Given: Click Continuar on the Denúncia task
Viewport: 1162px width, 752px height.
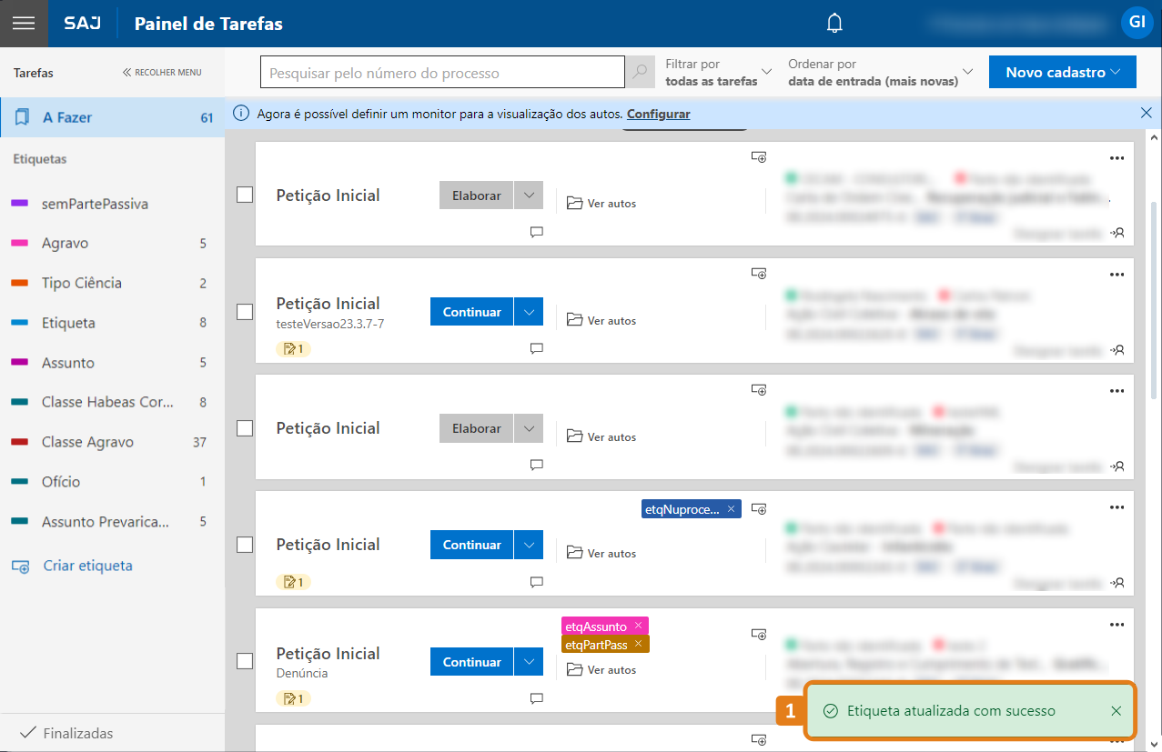Looking at the screenshot, I should (471, 662).
